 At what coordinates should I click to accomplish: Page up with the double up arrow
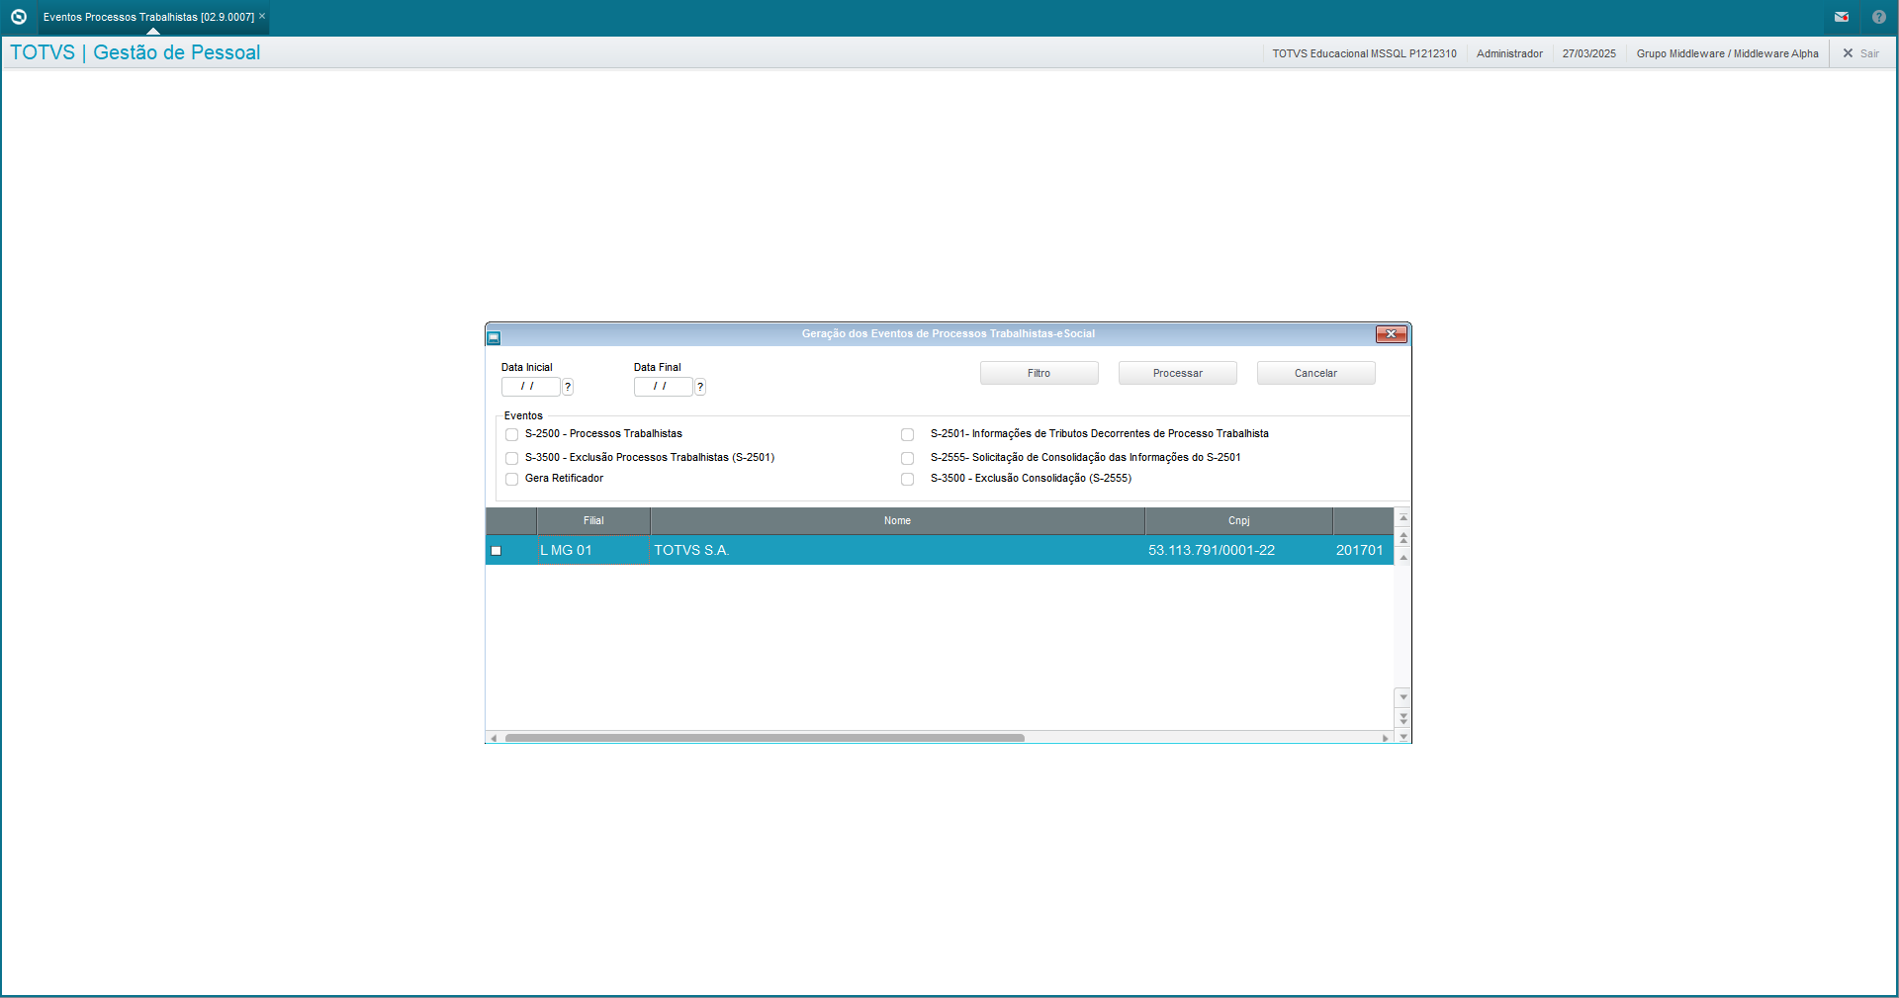pos(1402,538)
